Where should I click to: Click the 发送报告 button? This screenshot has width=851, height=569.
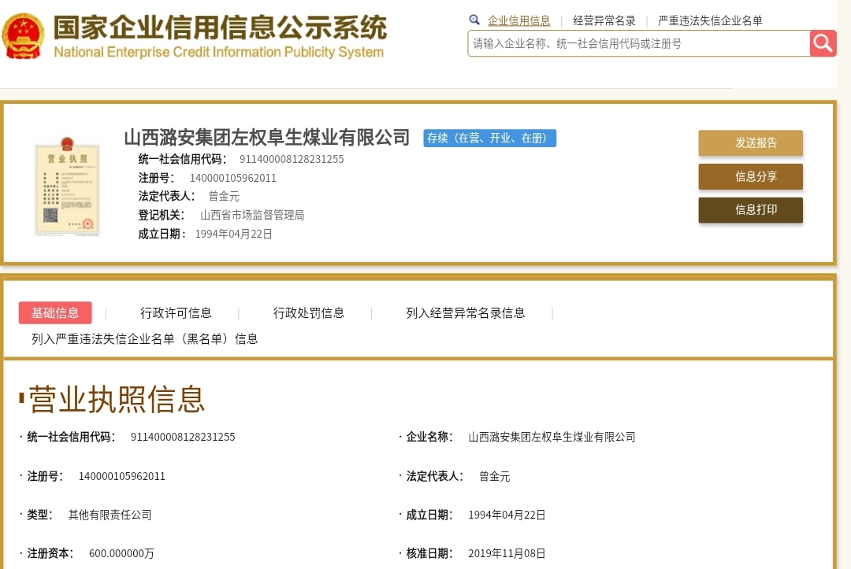click(x=751, y=142)
